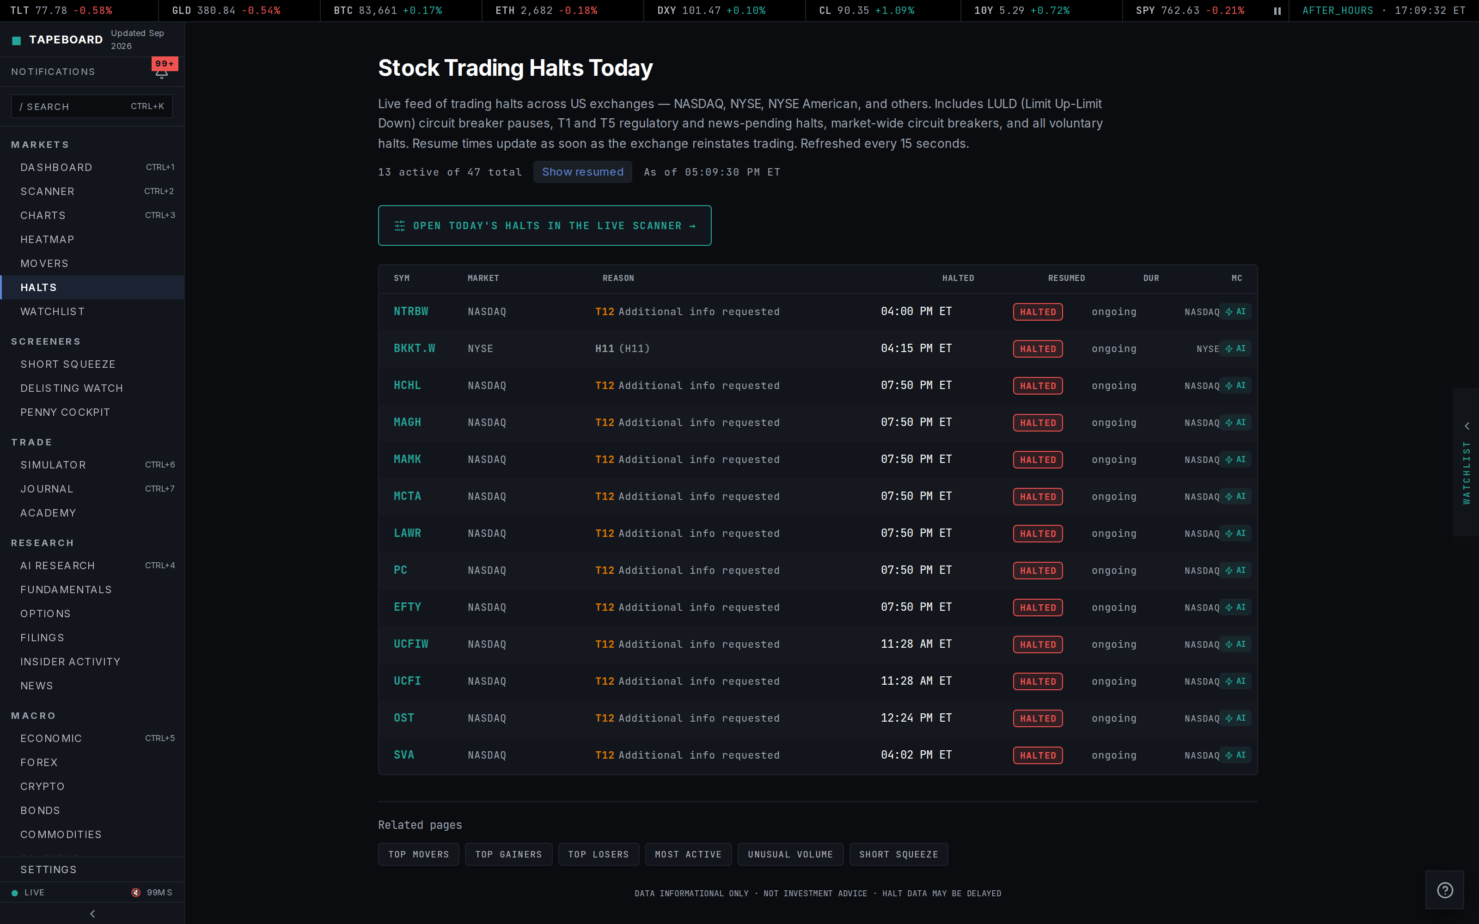This screenshot has height=924, width=1479.
Task: Open AI analysis for NTRBW row
Action: tap(1236, 312)
